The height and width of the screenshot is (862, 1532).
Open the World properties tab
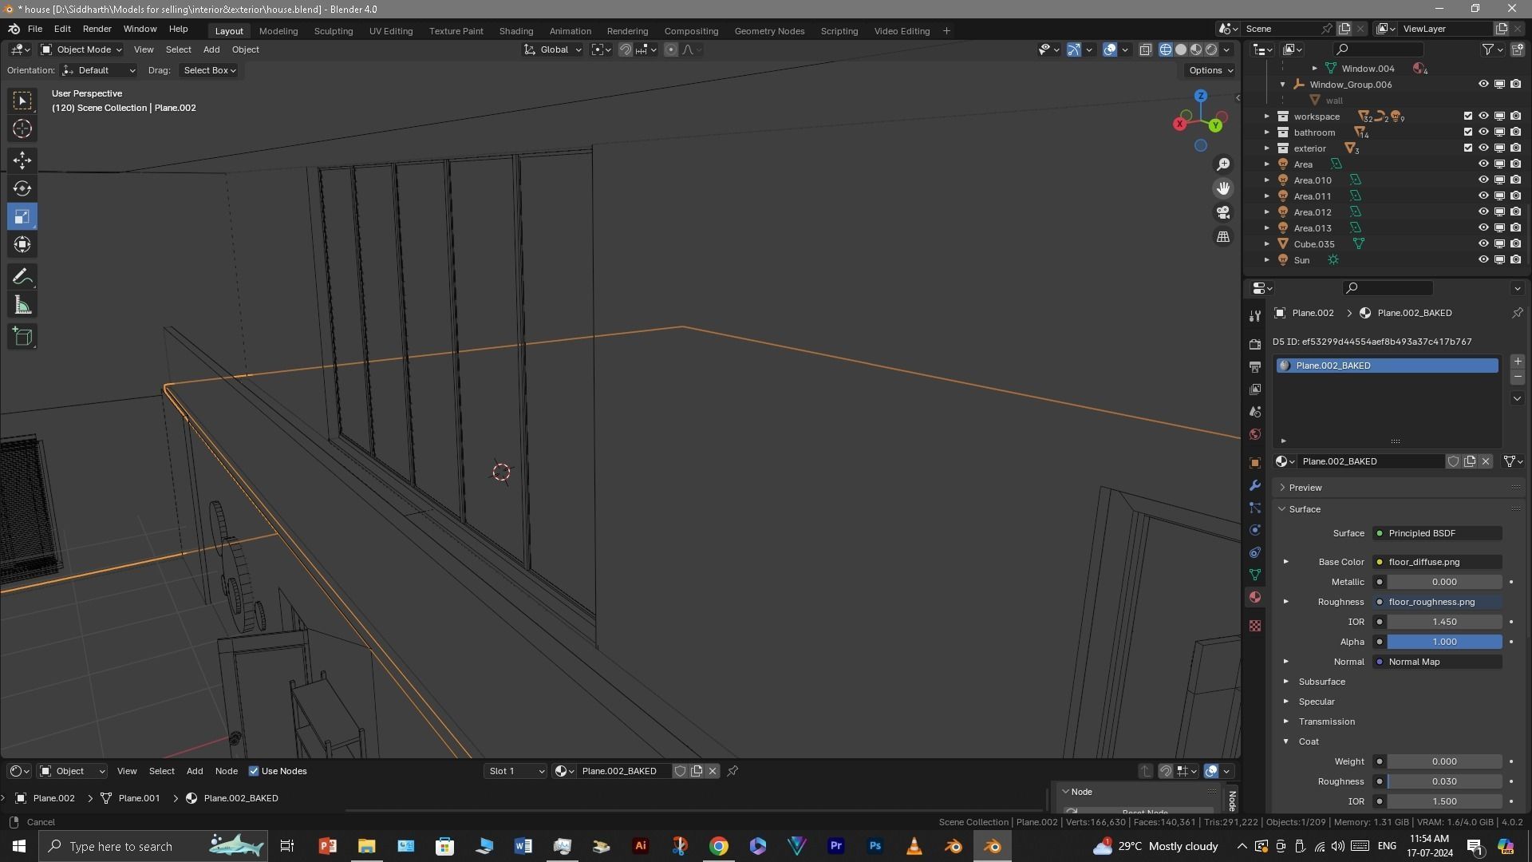click(1255, 434)
